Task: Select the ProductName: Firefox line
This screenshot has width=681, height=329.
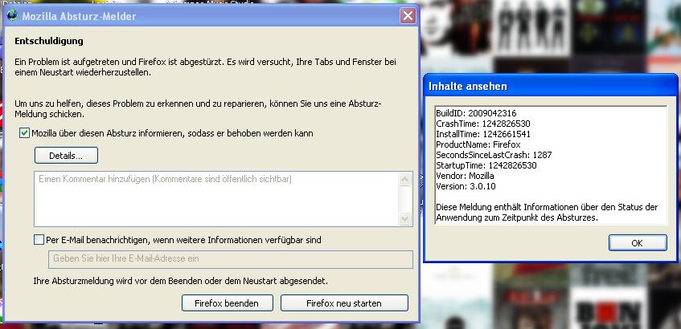Action: click(478, 144)
